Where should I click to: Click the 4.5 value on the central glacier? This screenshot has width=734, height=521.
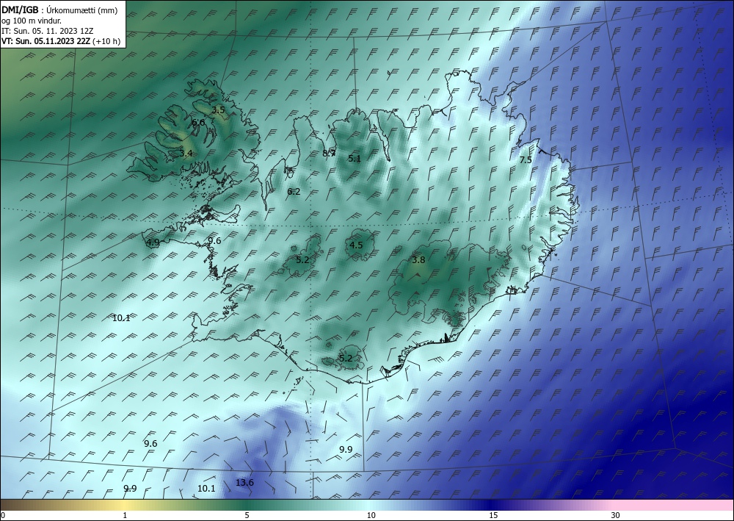click(356, 245)
